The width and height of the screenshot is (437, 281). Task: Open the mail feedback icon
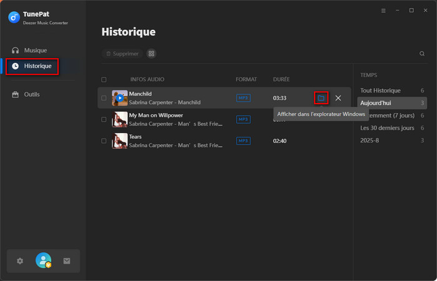point(67,261)
